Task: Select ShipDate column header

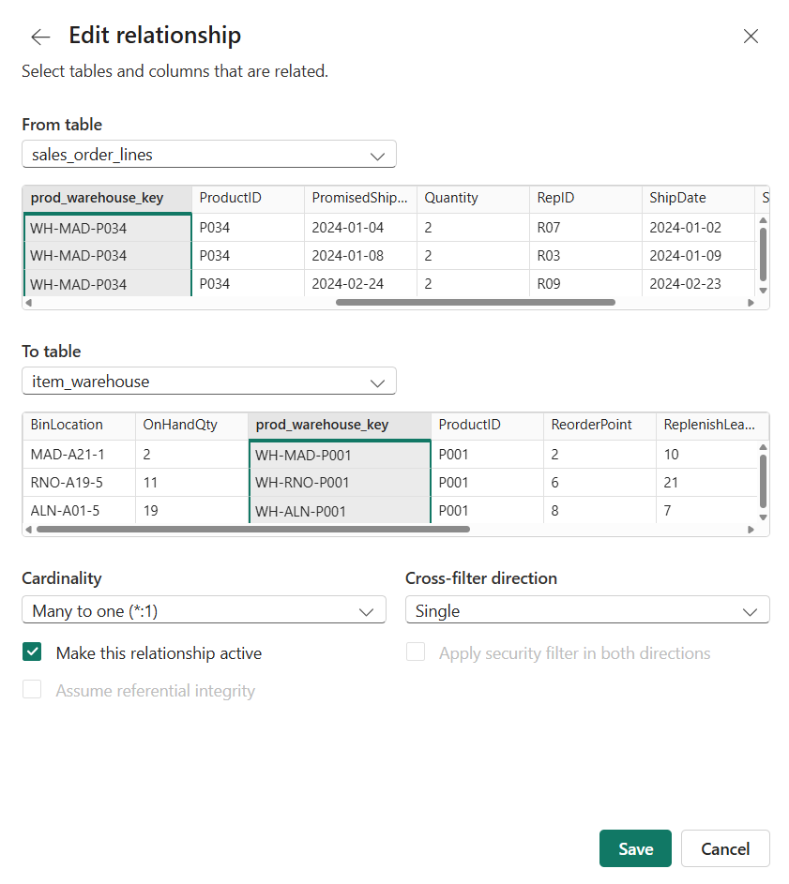Action: (x=698, y=199)
